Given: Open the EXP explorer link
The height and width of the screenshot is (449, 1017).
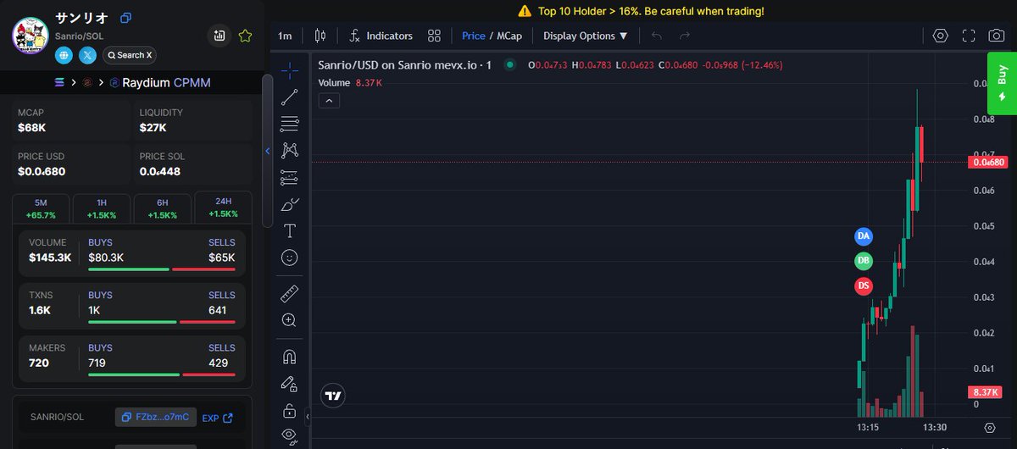Looking at the screenshot, I should 217,418.
